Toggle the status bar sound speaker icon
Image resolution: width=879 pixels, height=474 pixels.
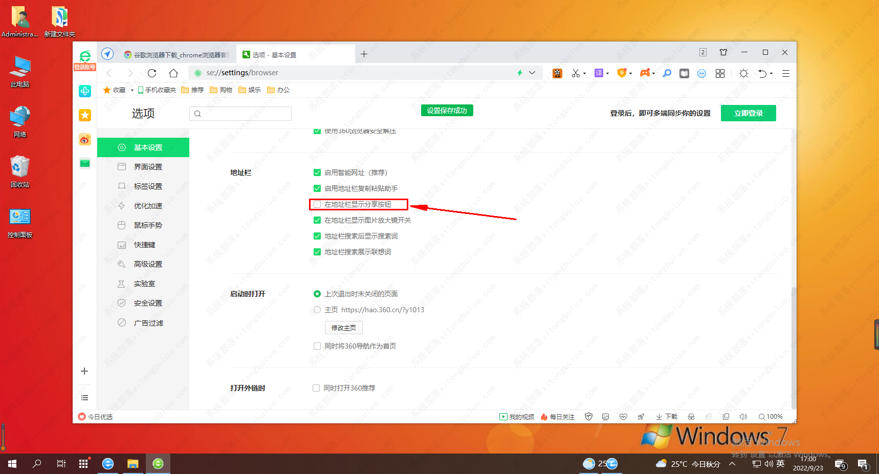(743, 417)
